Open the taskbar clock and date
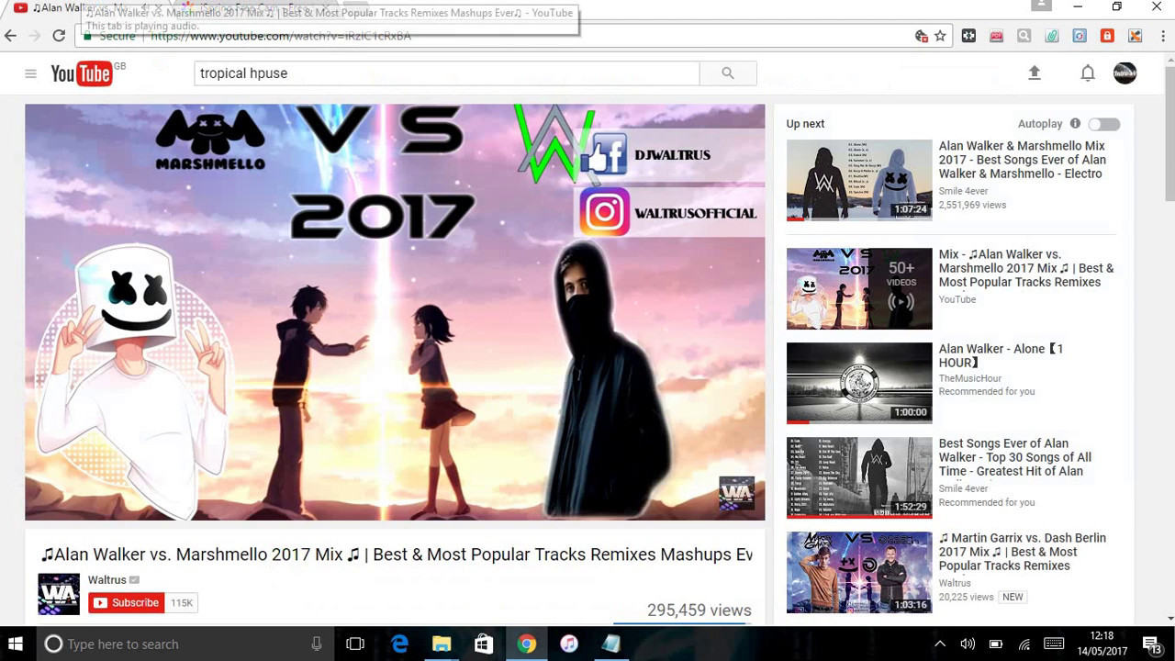Screen dimensions: 1175x661 tap(1102, 644)
